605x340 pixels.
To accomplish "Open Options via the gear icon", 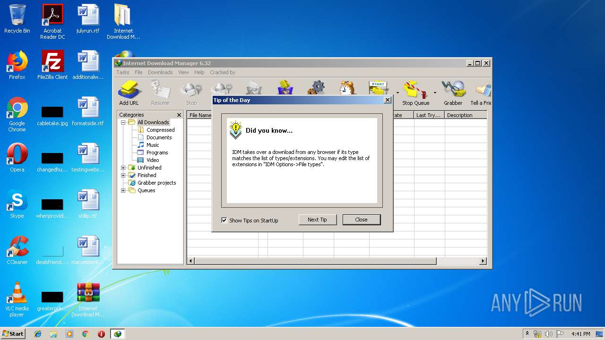I will pyautogui.click(x=316, y=88).
